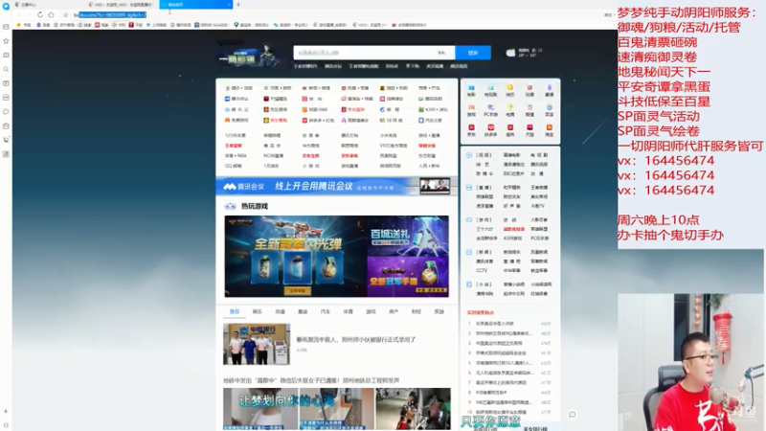
Task: Open chat bubble icon in left sidebar
Action: point(6,111)
